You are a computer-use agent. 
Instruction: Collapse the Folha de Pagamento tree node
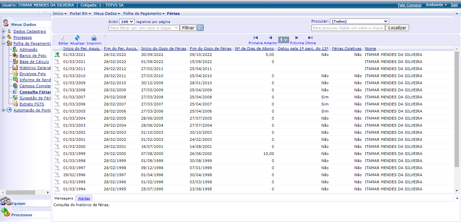tap(3, 43)
